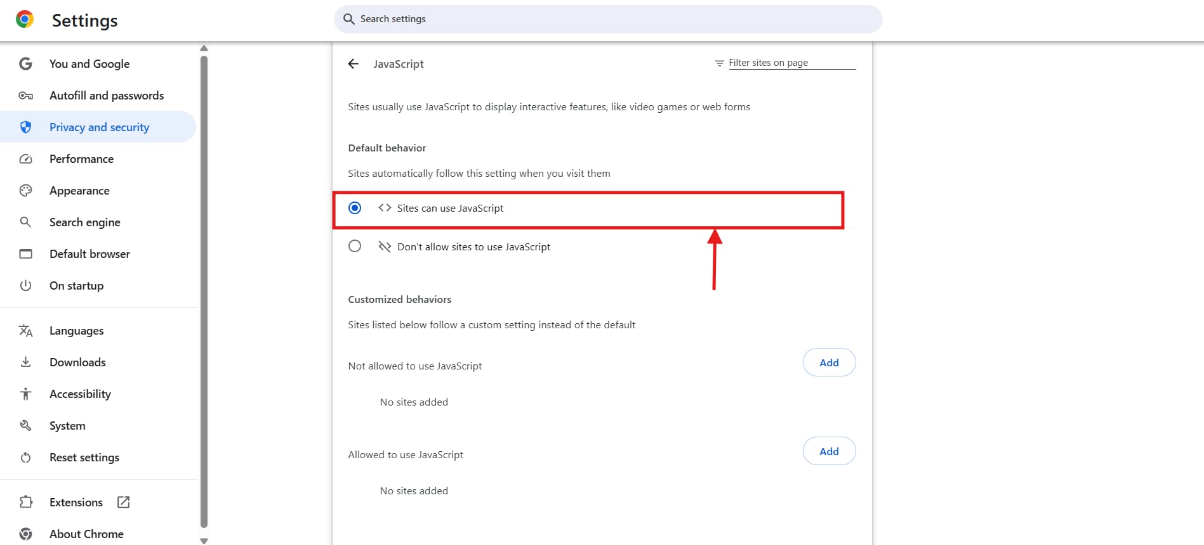Screen dimensions: 1204x545
Task: Select the key icon for Autofill and passwords
Action: click(x=25, y=95)
